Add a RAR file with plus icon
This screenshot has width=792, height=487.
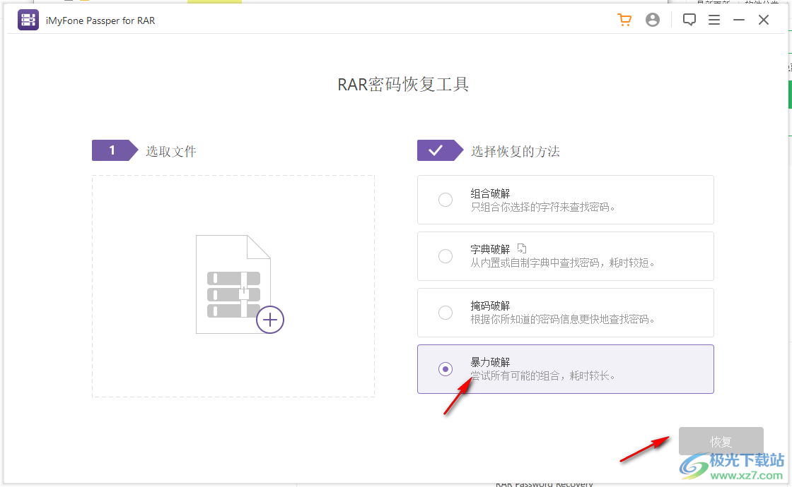pos(270,320)
